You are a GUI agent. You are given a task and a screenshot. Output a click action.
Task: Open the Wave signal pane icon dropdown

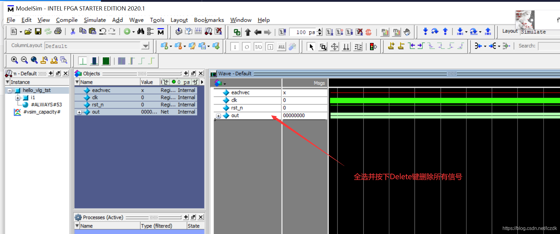224,84
